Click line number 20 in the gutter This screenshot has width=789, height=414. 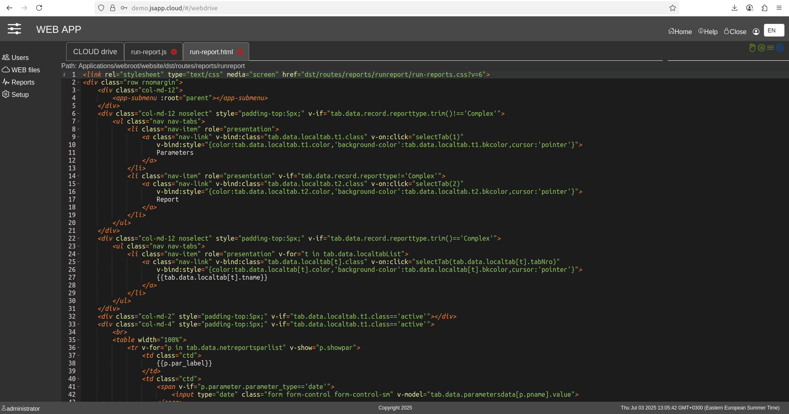pos(72,223)
